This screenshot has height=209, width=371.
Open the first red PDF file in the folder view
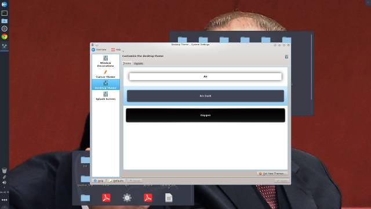click(106, 197)
